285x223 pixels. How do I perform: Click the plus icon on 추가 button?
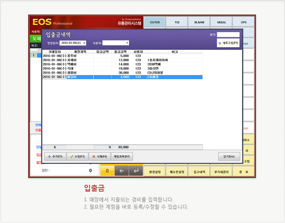(49, 157)
